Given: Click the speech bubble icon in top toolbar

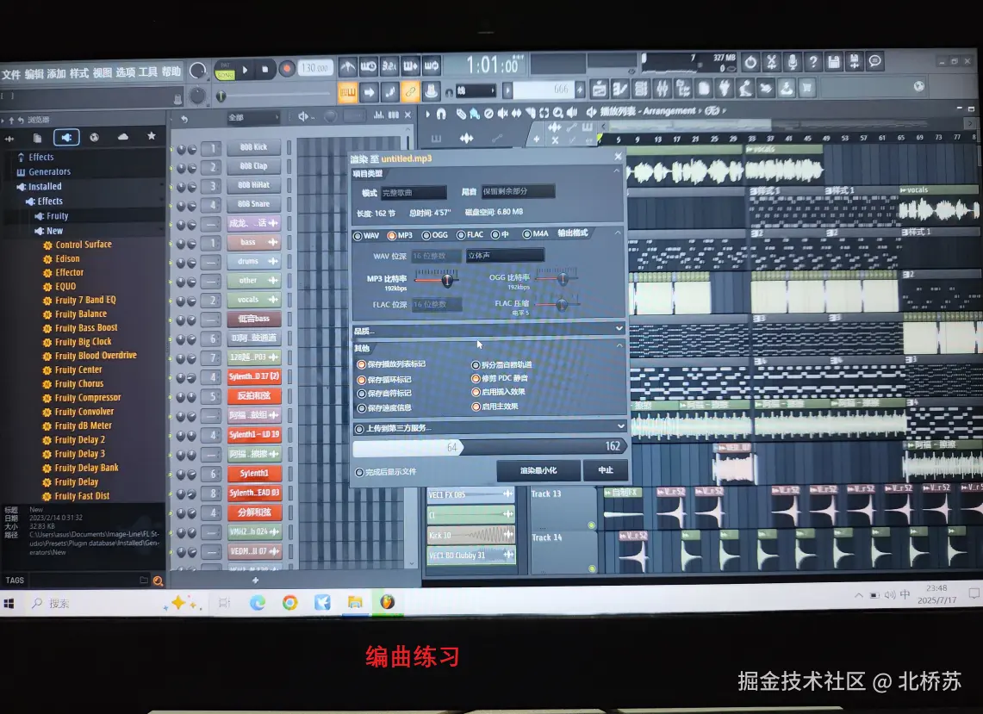Looking at the screenshot, I should (x=874, y=61).
